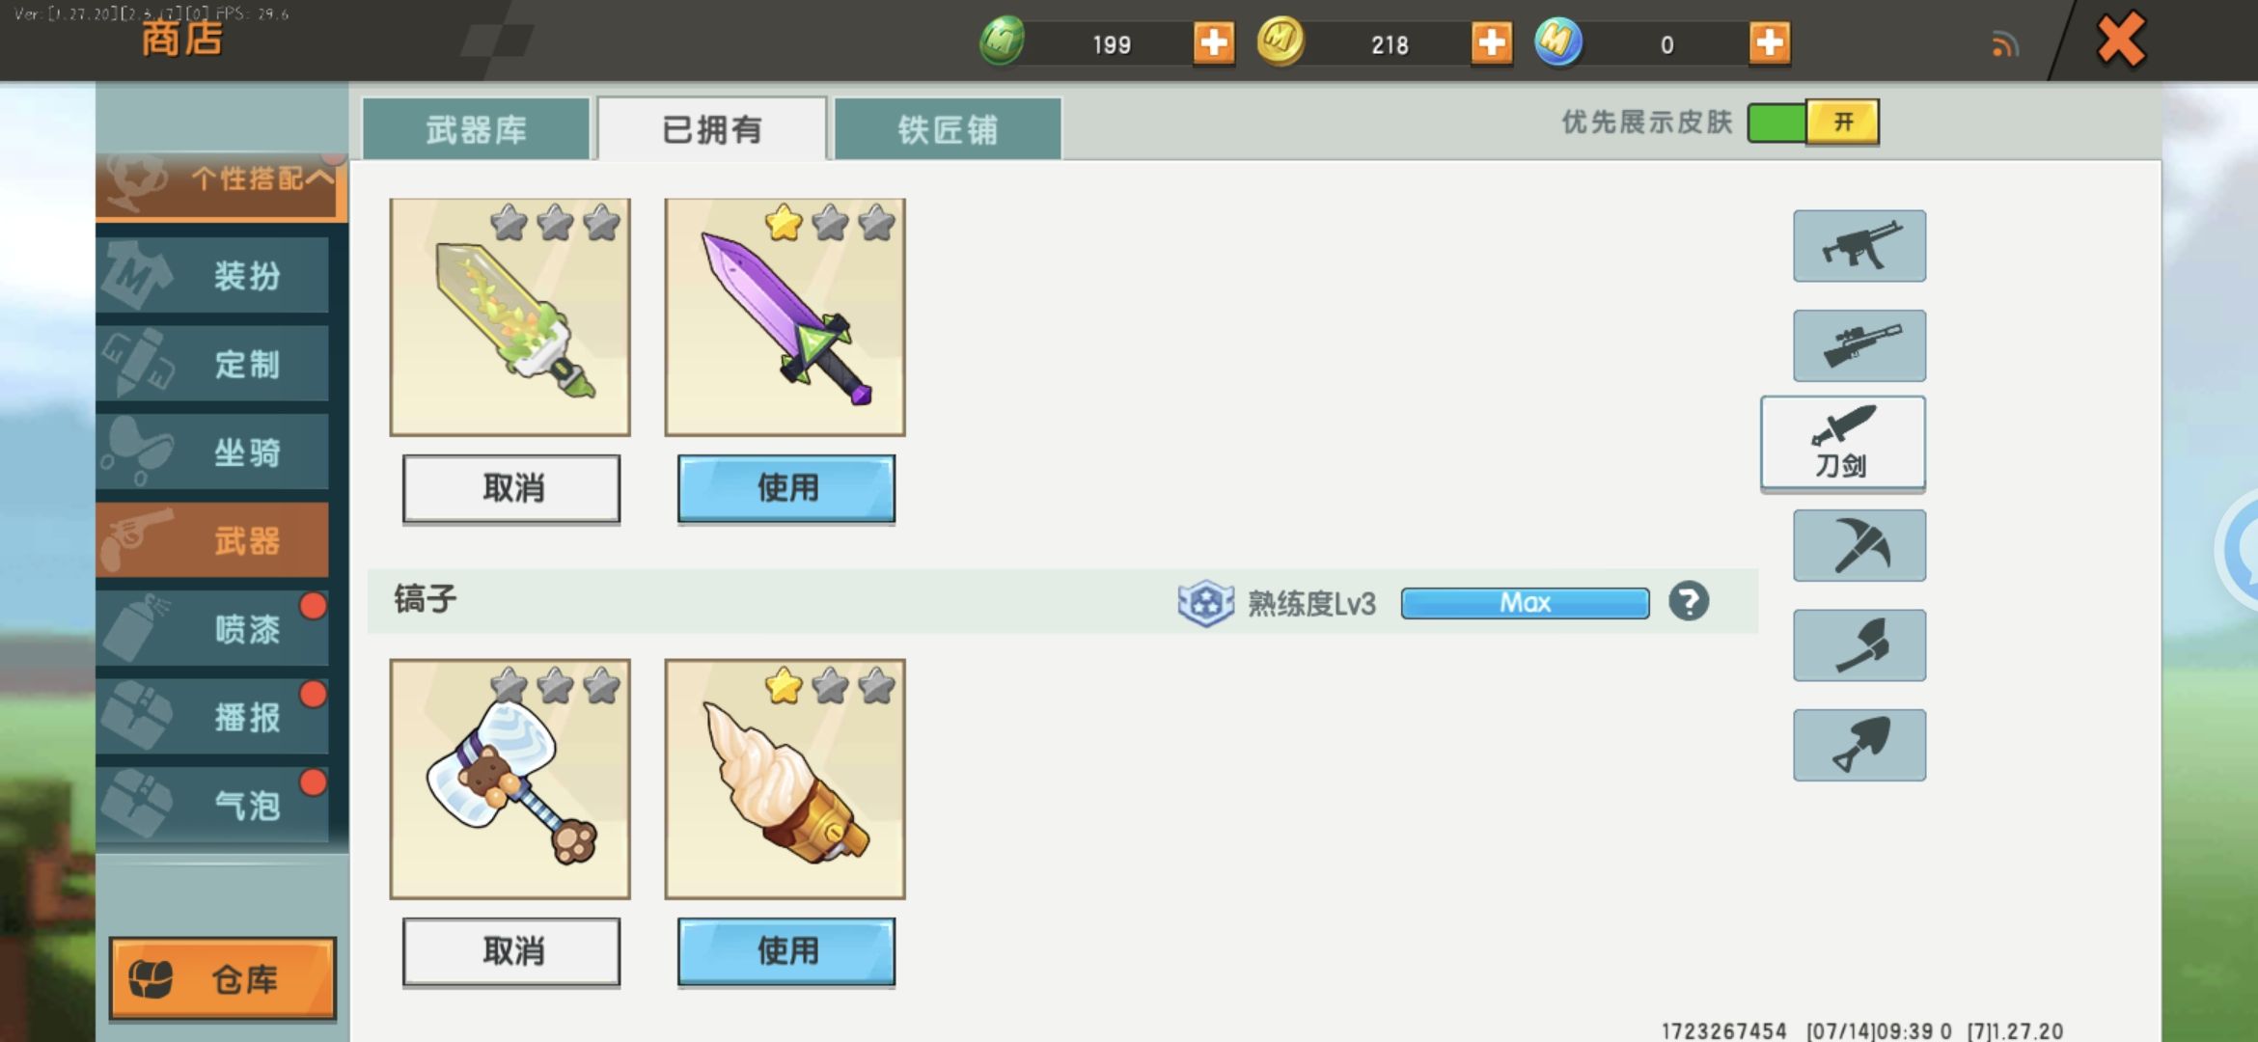Select the shovel weapon category icon
The image size is (2258, 1042).
pos(1859,745)
